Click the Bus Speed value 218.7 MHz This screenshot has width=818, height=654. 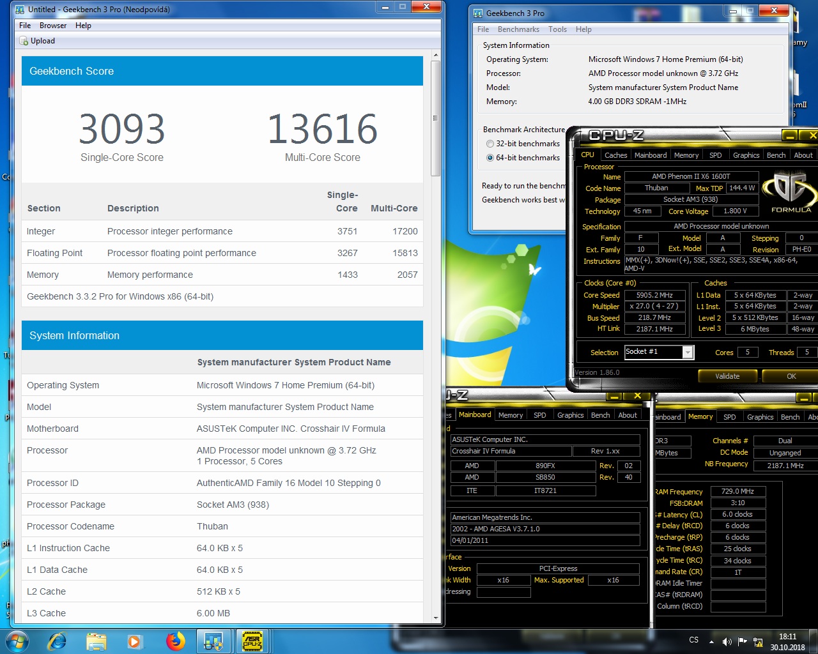point(654,317)
